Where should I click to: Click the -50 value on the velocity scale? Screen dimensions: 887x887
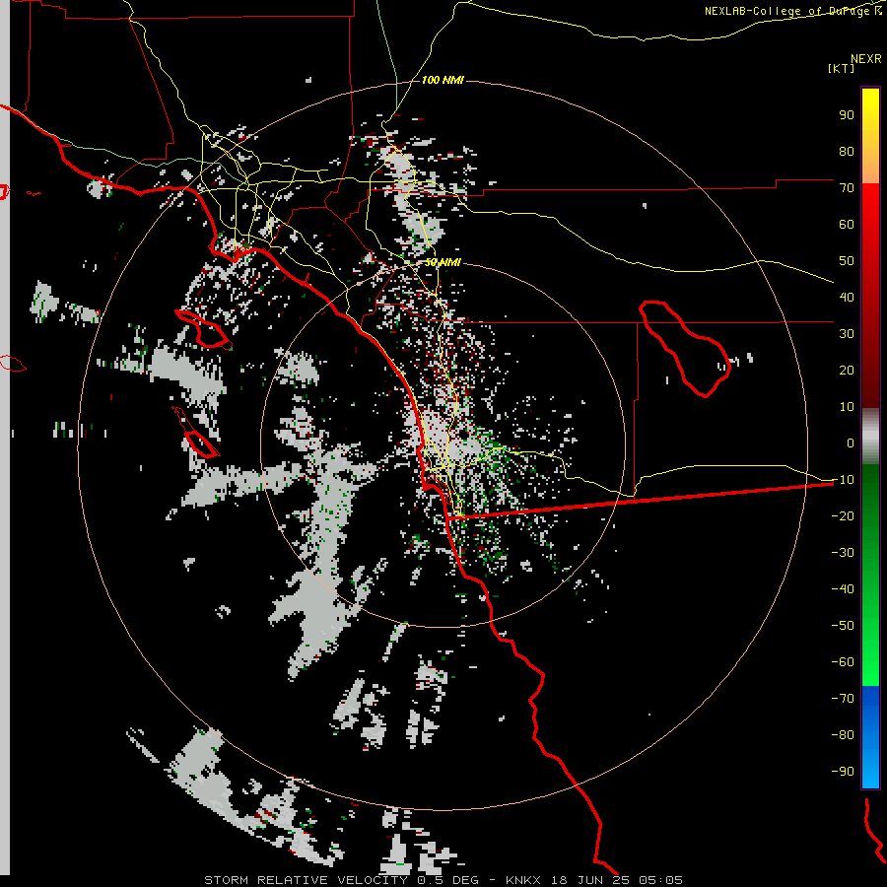point(843,626)
